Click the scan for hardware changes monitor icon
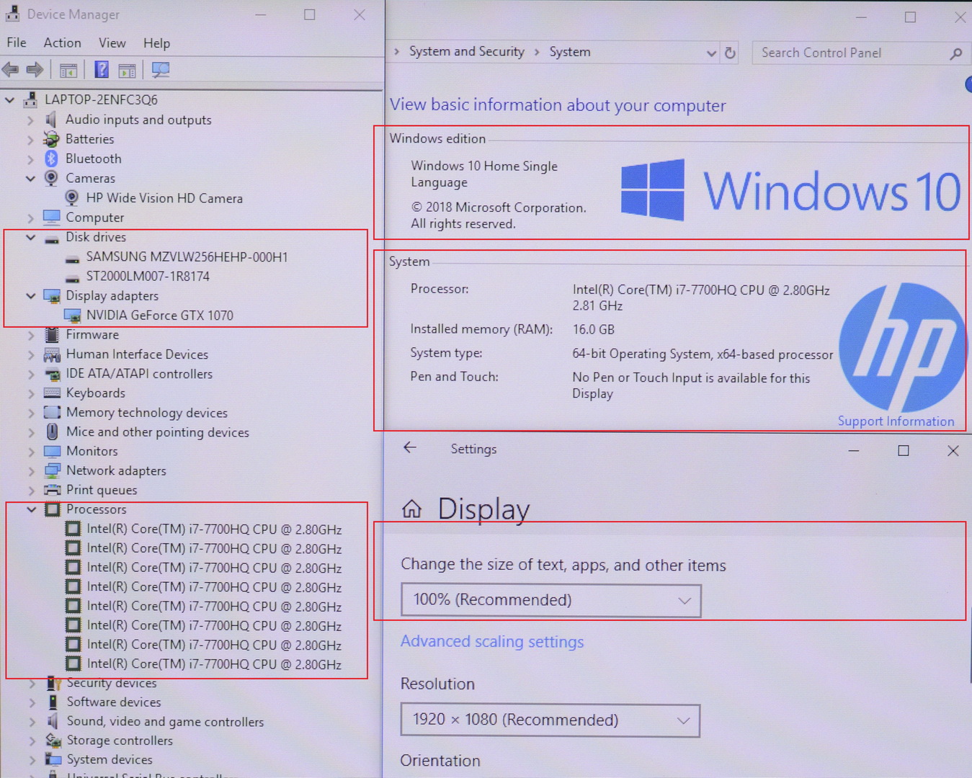The width and height of the screenshot is (972, 778). [161, 70]
